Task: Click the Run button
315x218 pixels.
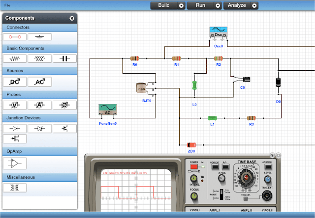Action: (x=200, y=5)
